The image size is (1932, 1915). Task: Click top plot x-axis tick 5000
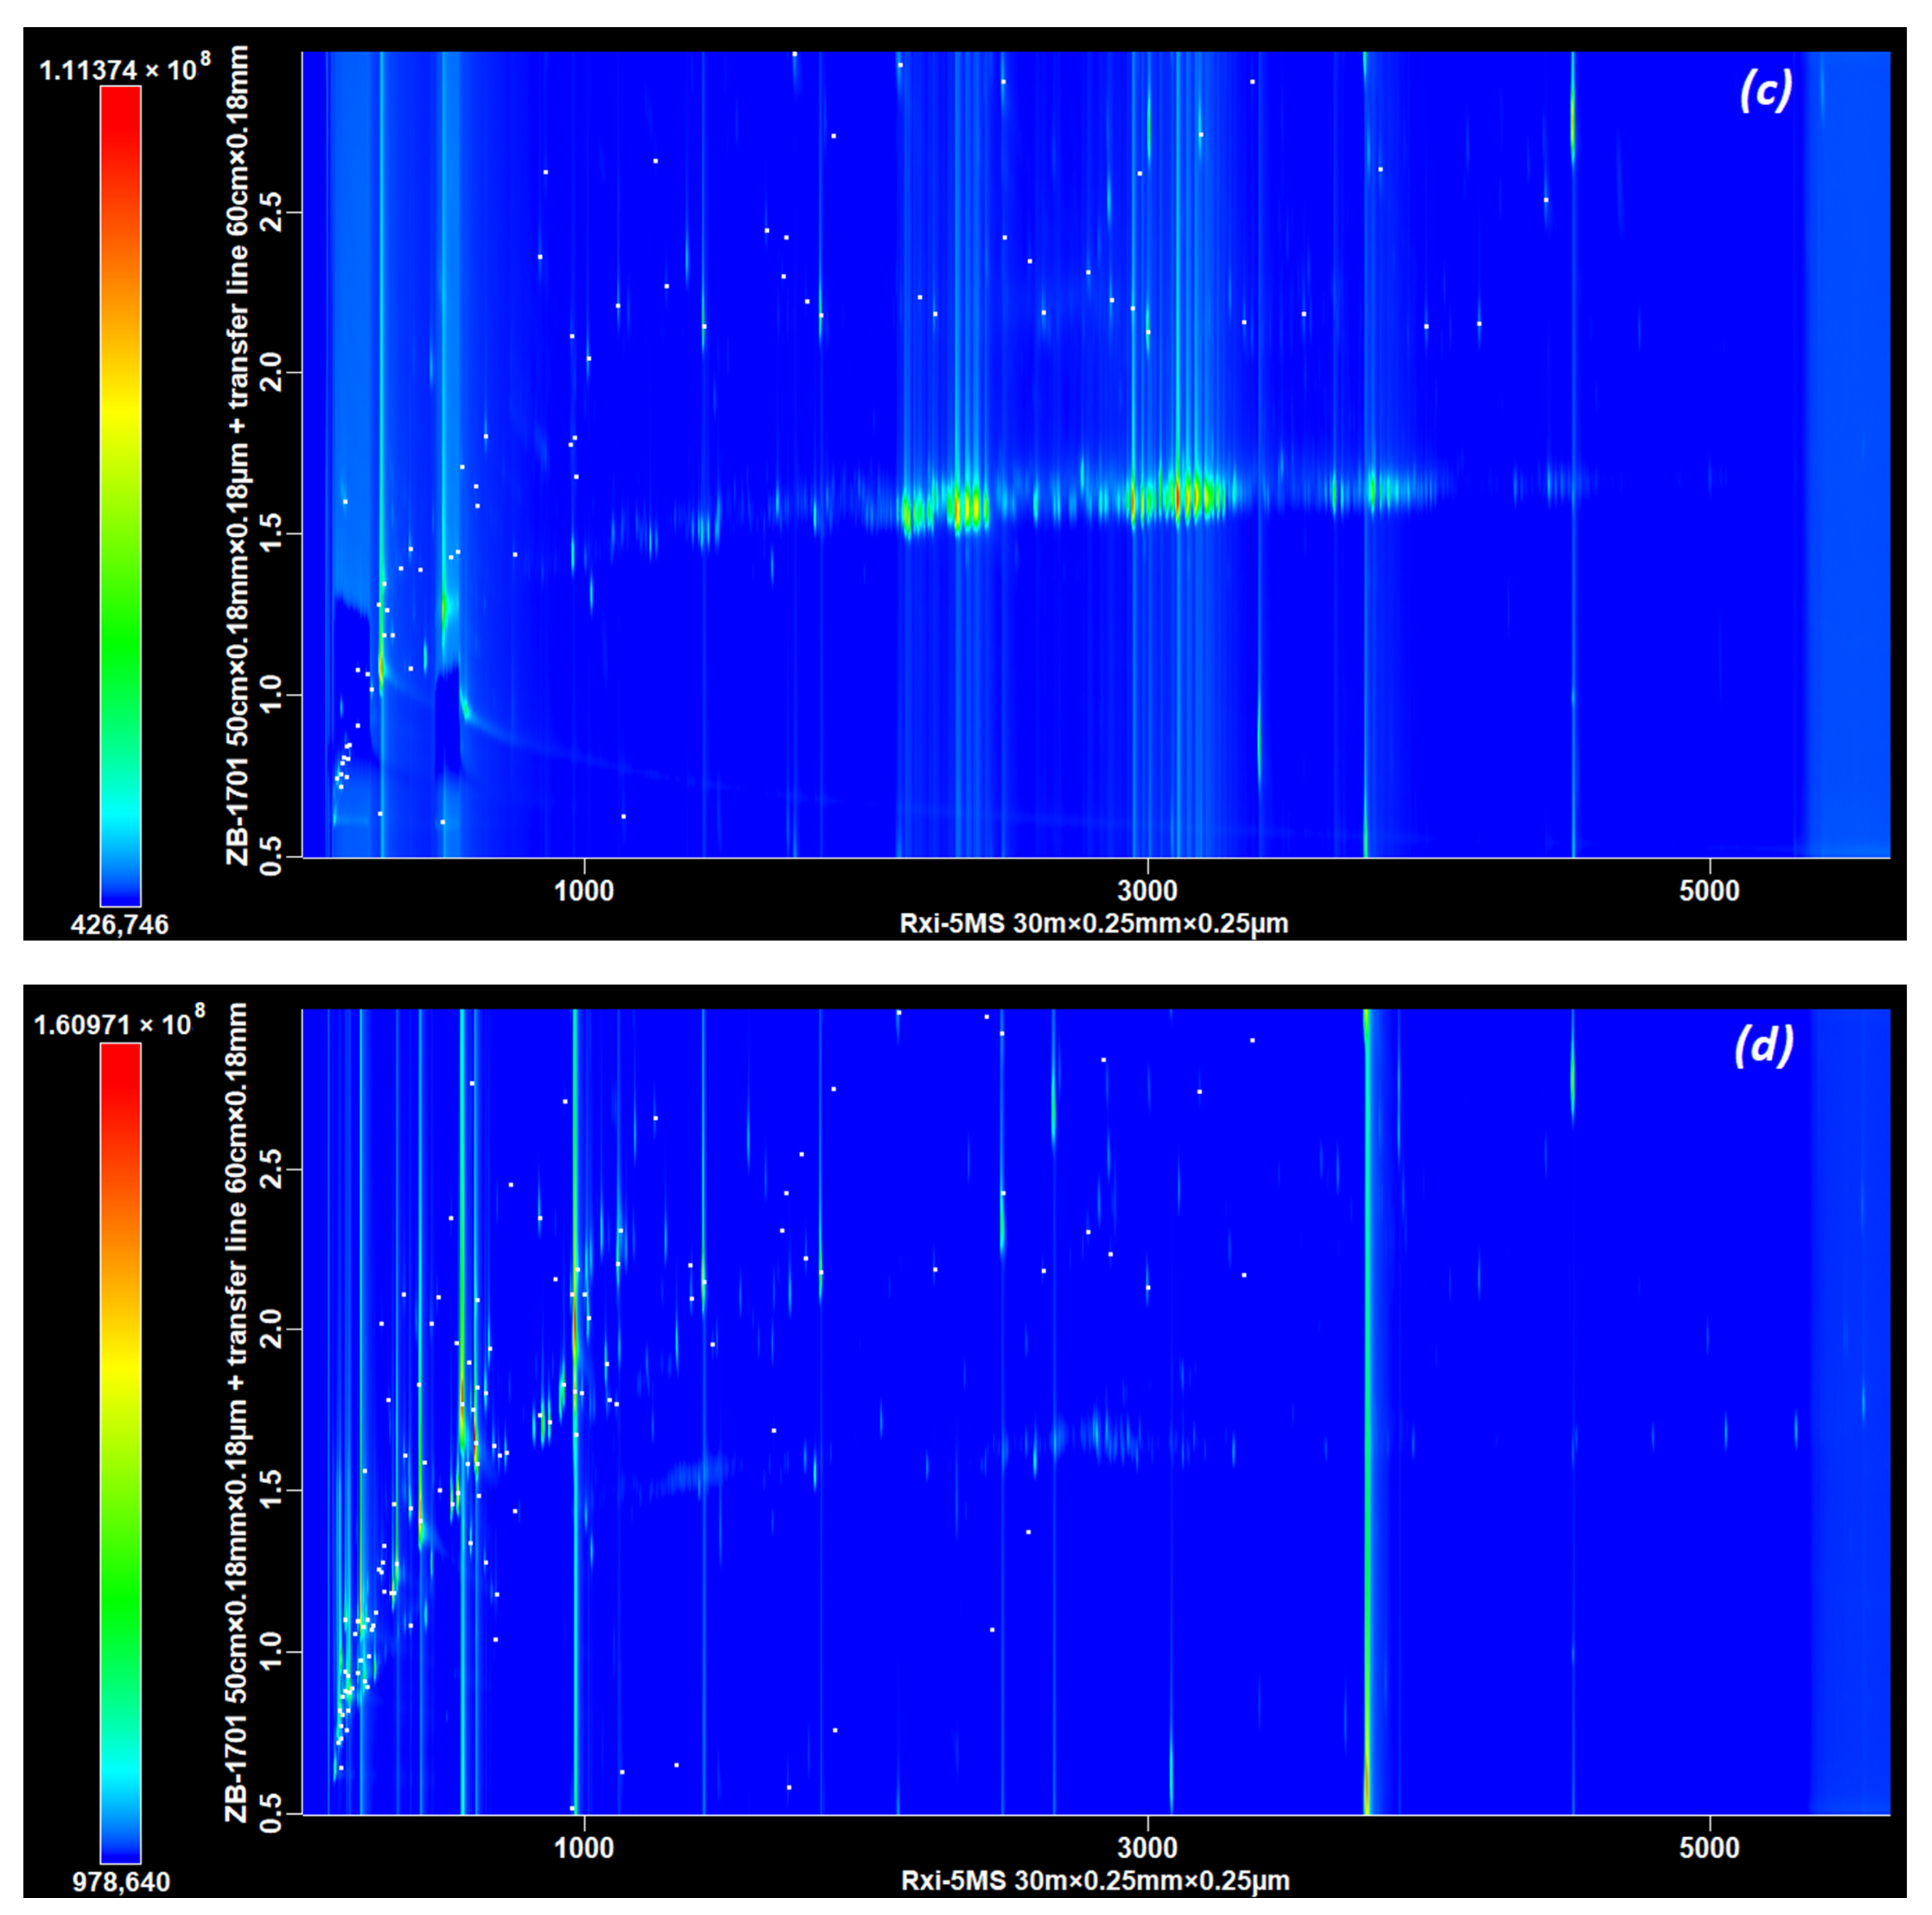(x=1709, y=889)
